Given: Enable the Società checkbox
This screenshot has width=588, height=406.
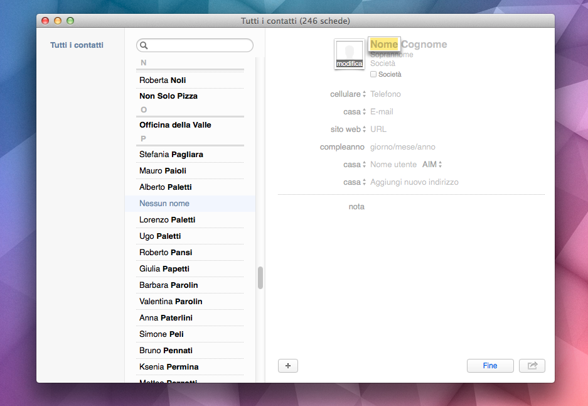Looking at the screenshot, I should (373, 74).
